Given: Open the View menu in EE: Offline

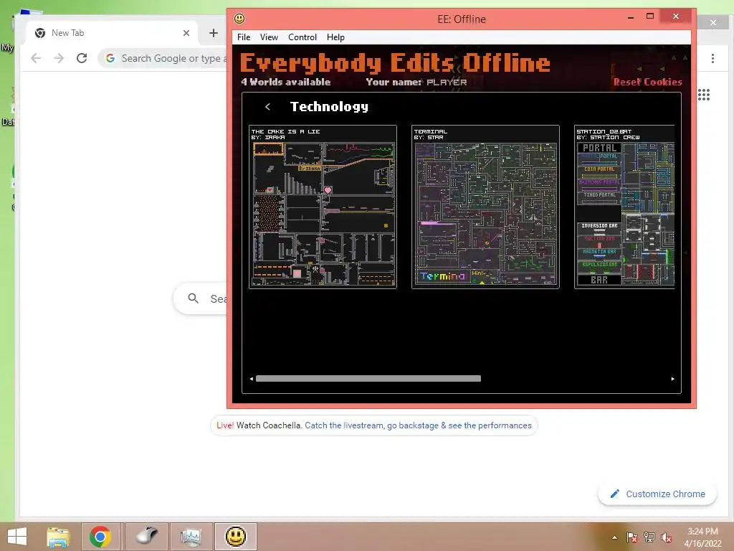Looking at the screenshot, I should [x=269, y=37].
